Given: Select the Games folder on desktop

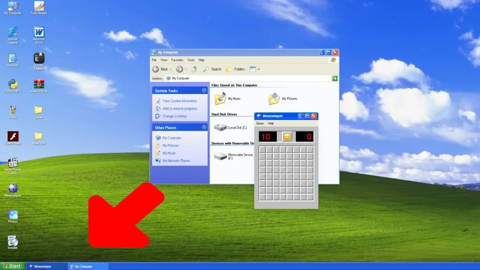Looking at the screenshot, I should (39, 112).
